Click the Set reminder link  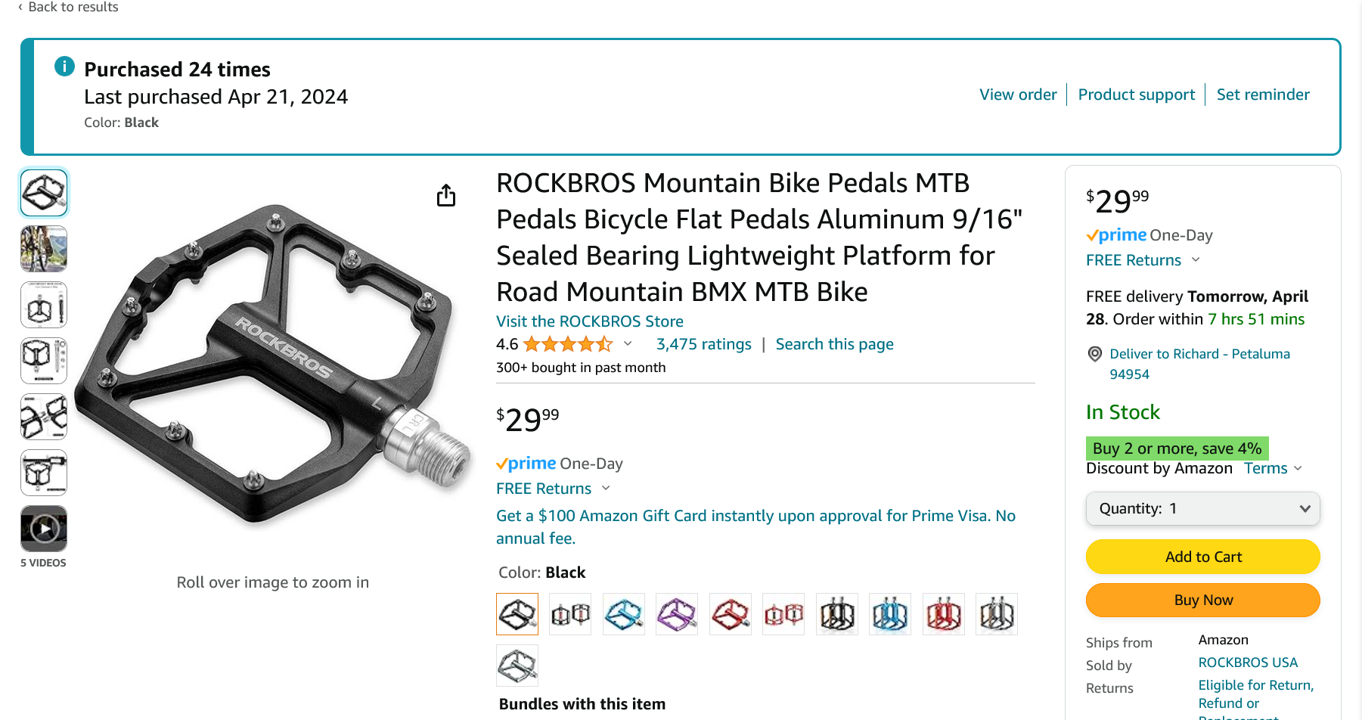pos(1263,95)
